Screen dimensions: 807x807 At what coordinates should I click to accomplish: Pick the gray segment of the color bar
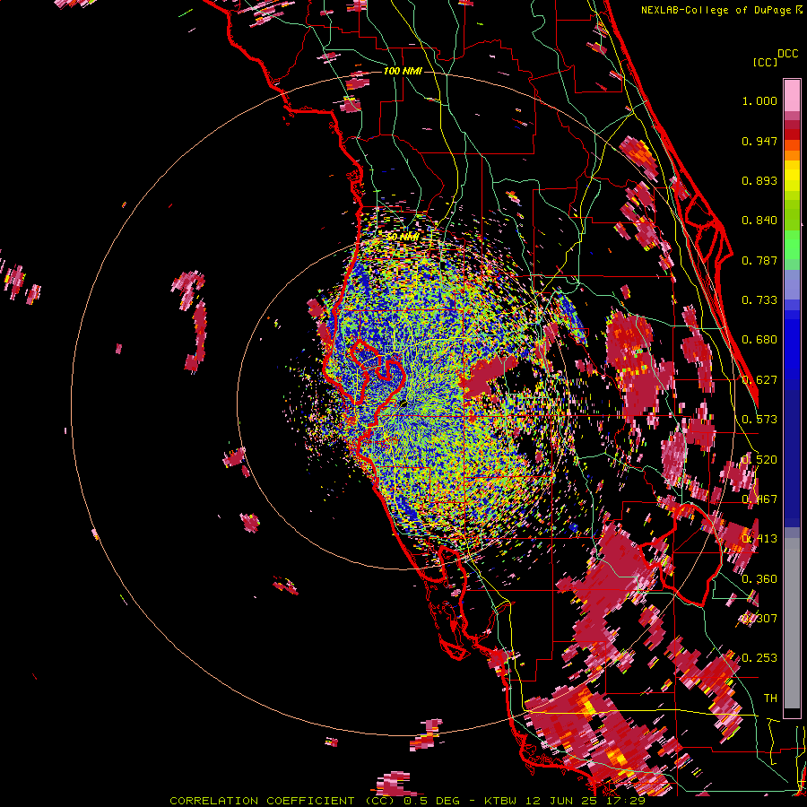tap(792, 623)
